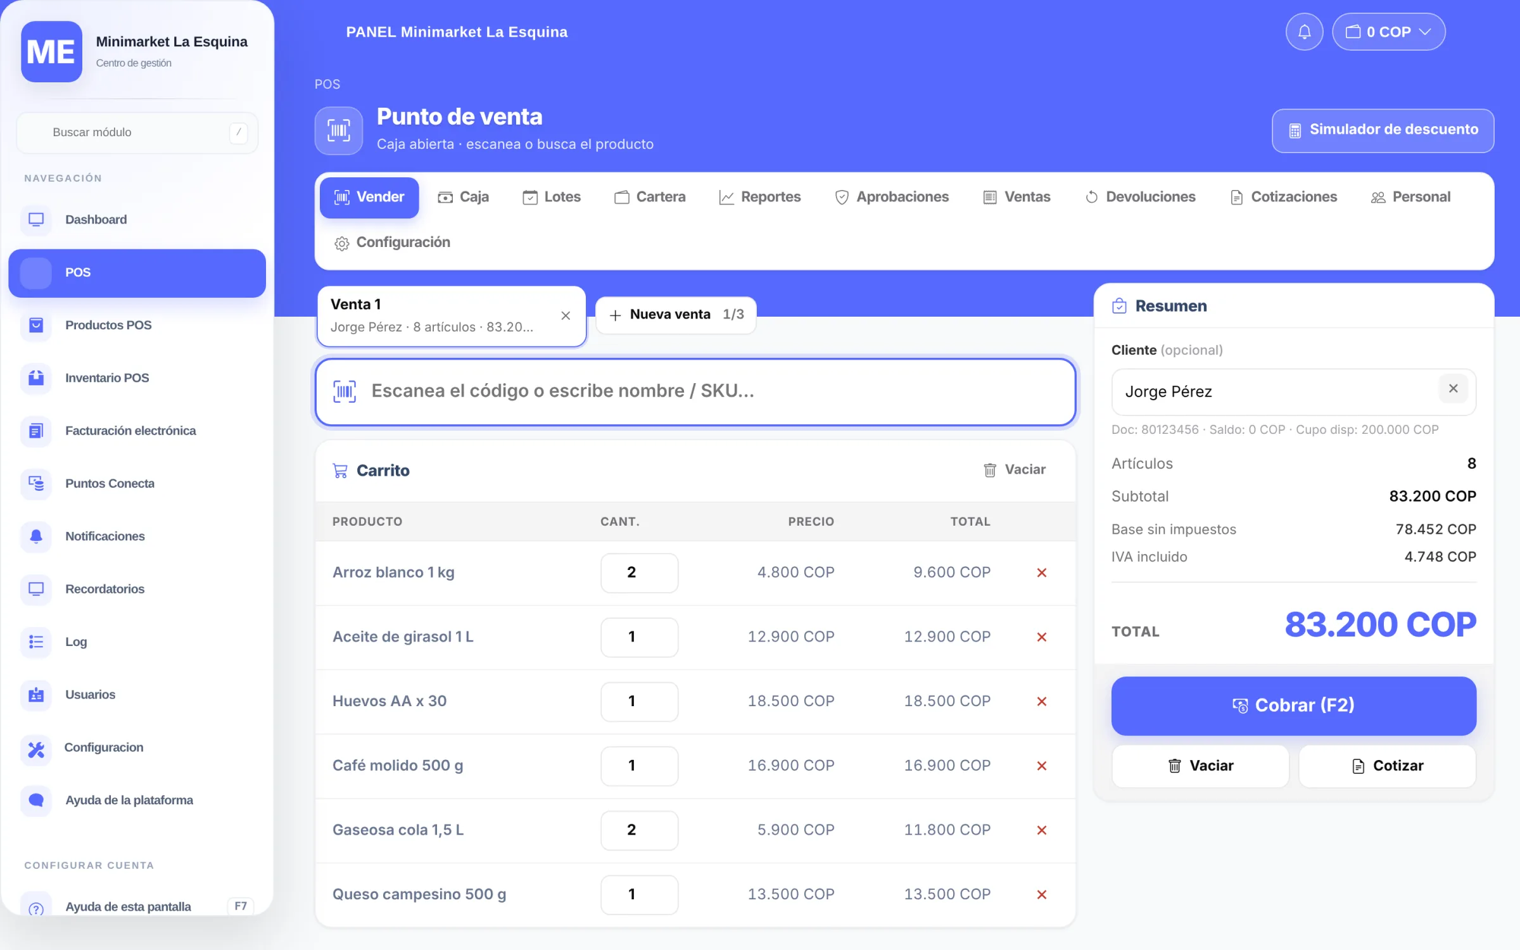Open the Cartera tab
Viewport: 1520px width, 950px height.
[650, 197]
